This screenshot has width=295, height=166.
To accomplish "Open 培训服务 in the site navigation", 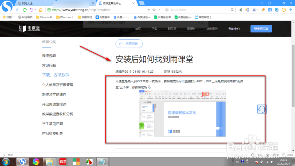I will (212, 29).
